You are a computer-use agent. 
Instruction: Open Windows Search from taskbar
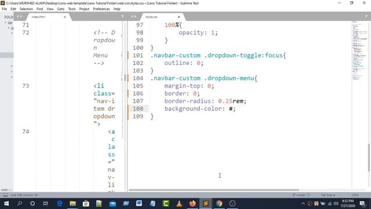pyautogui.click(x=20, y=204)
